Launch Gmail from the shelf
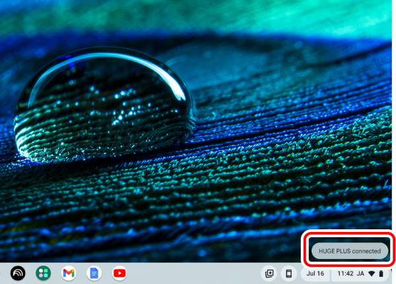 [69, 273]
